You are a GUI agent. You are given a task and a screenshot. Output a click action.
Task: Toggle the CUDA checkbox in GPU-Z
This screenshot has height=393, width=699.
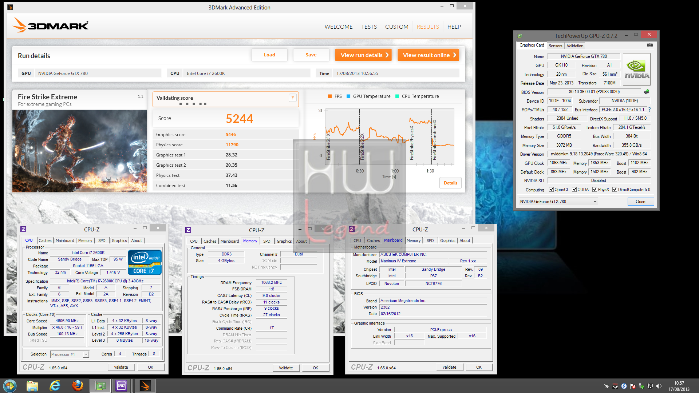click(x=574, y=190)
